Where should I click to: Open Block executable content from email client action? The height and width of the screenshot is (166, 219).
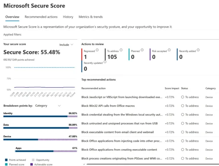click(118, 132)
